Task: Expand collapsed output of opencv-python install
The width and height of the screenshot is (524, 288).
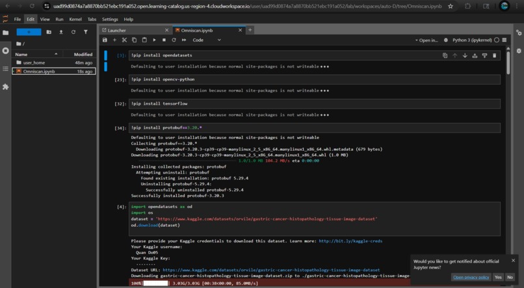Action: pyautogui.click(x=324, y=90)
